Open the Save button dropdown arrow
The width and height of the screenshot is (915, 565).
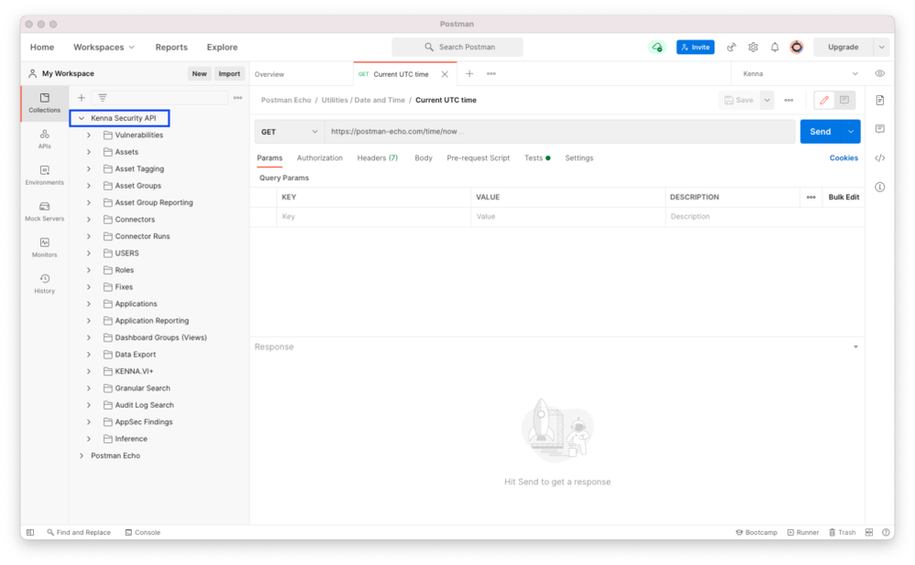click(766, 101)
